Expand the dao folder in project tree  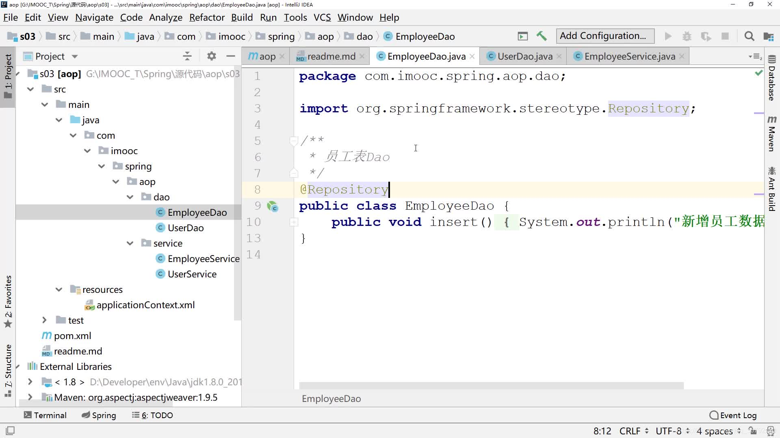[130, 197]
